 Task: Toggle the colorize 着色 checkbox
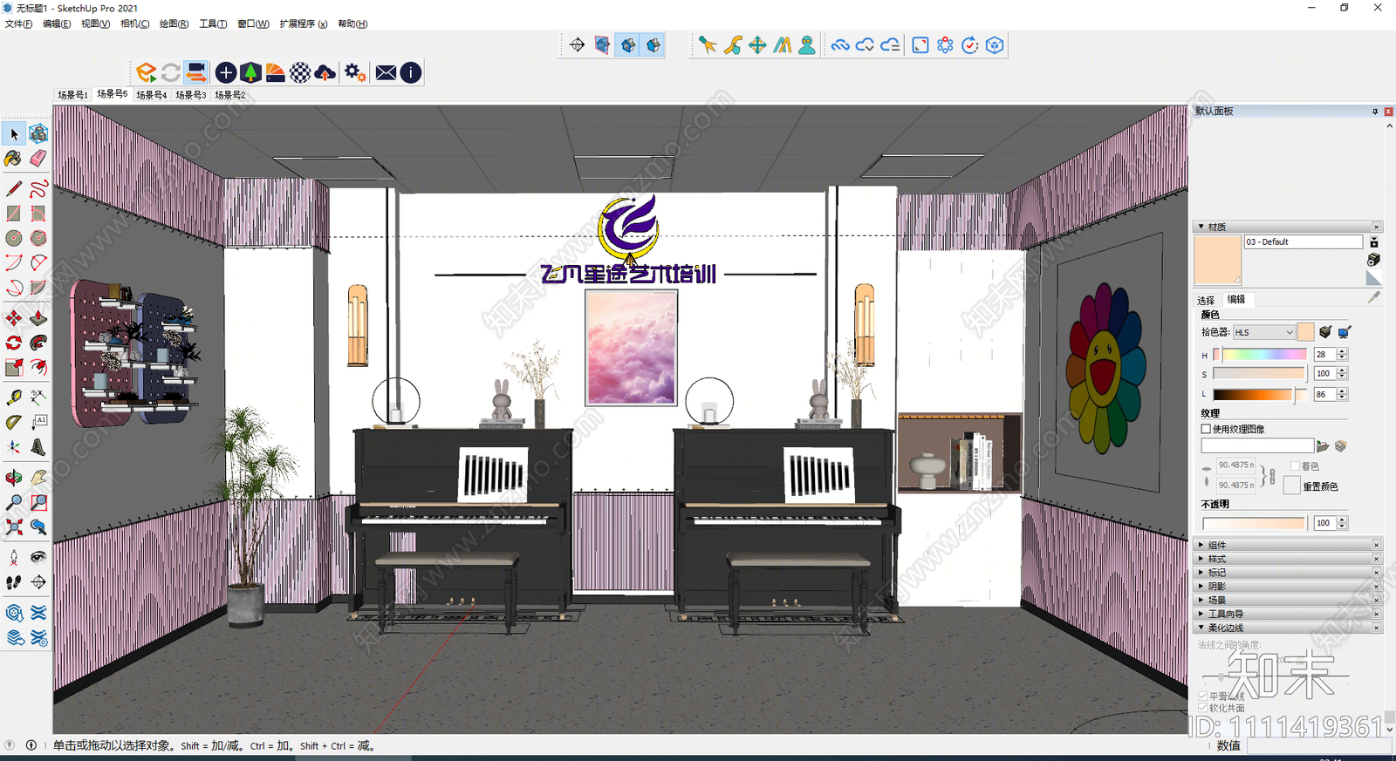point(1296,466)
